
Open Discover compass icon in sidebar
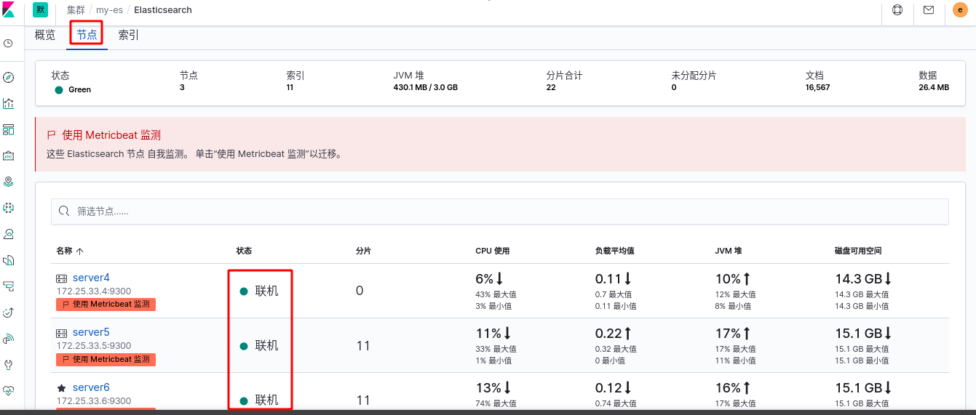[x=8, y=77]
